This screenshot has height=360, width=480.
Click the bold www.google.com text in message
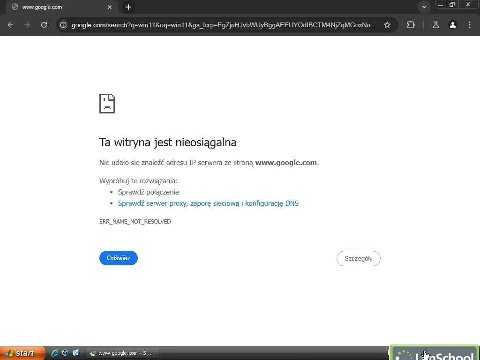[286, 163]
